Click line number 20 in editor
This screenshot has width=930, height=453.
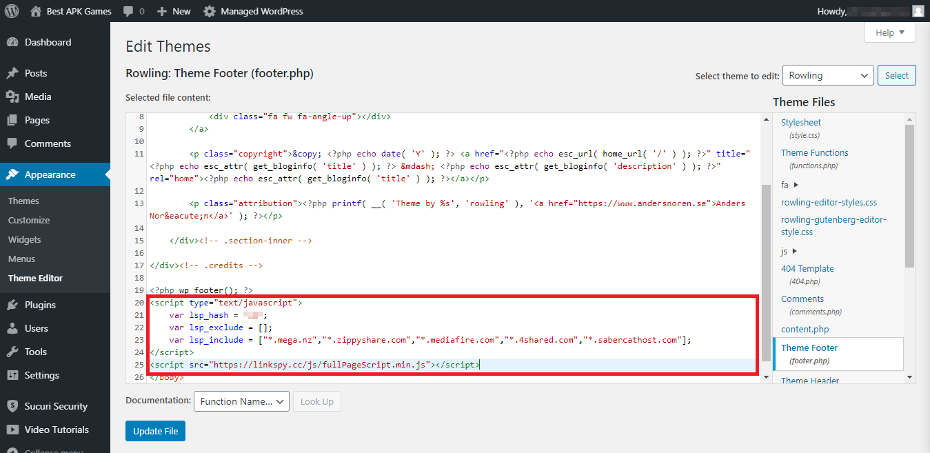[x=139, y=302]
